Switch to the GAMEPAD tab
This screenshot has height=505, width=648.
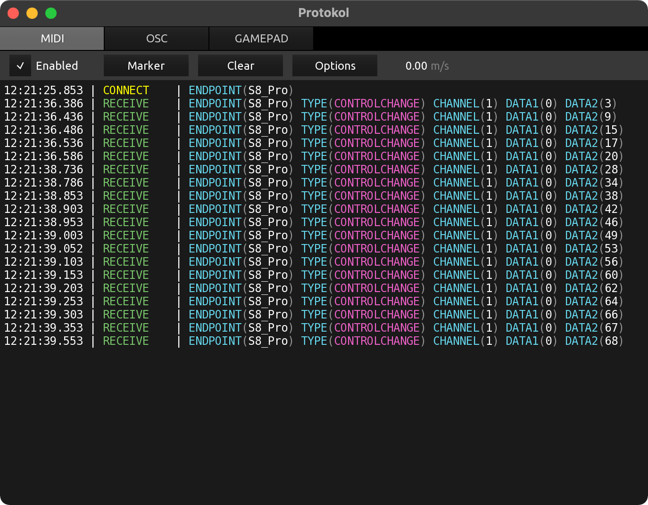pyautogui.click(x=261, y=38)
